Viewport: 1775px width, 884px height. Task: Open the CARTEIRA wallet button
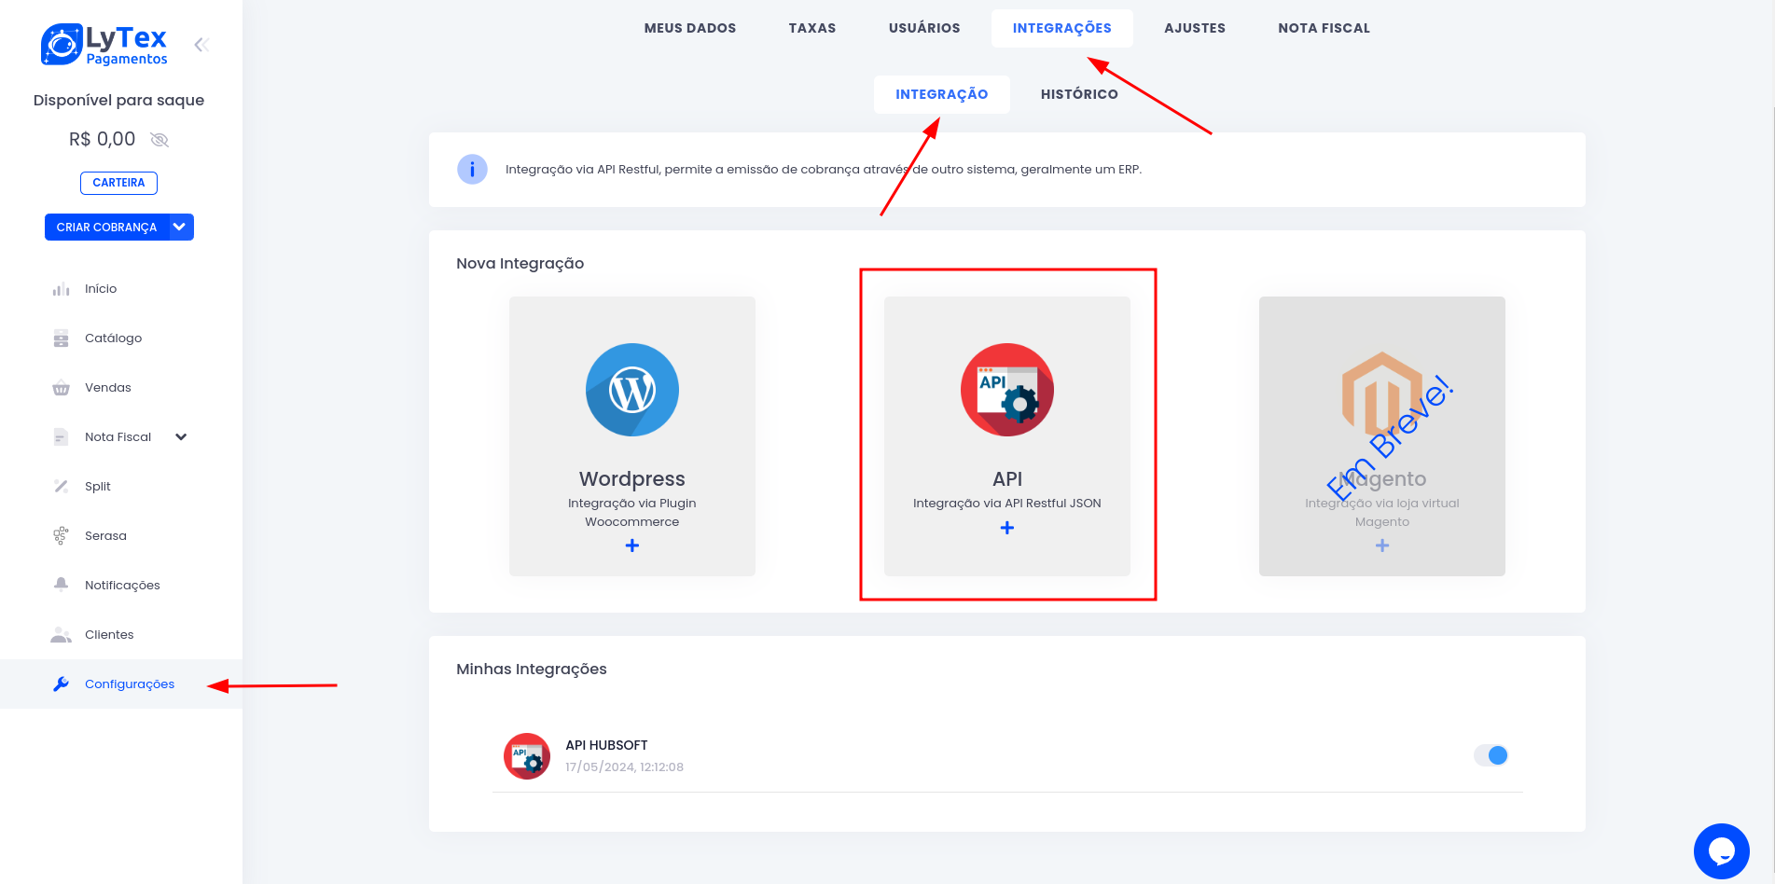click(x=118, y=183)
